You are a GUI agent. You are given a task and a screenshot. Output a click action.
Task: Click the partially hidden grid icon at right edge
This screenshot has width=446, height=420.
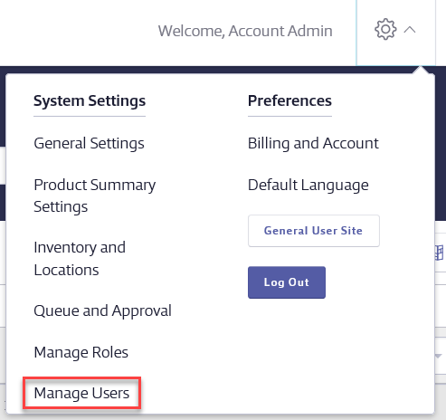coord(440,253)
